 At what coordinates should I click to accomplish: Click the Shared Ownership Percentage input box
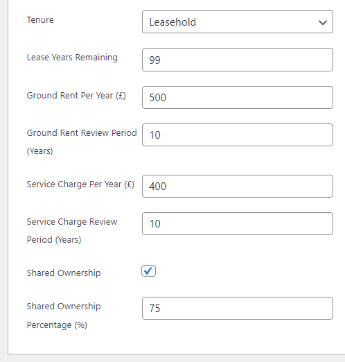(x=238, y=308)
